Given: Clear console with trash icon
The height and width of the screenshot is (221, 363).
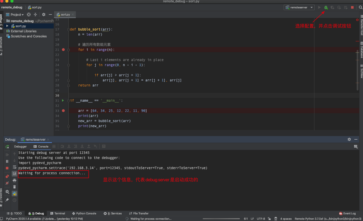Looking at the screenshot, I should 14,187.
